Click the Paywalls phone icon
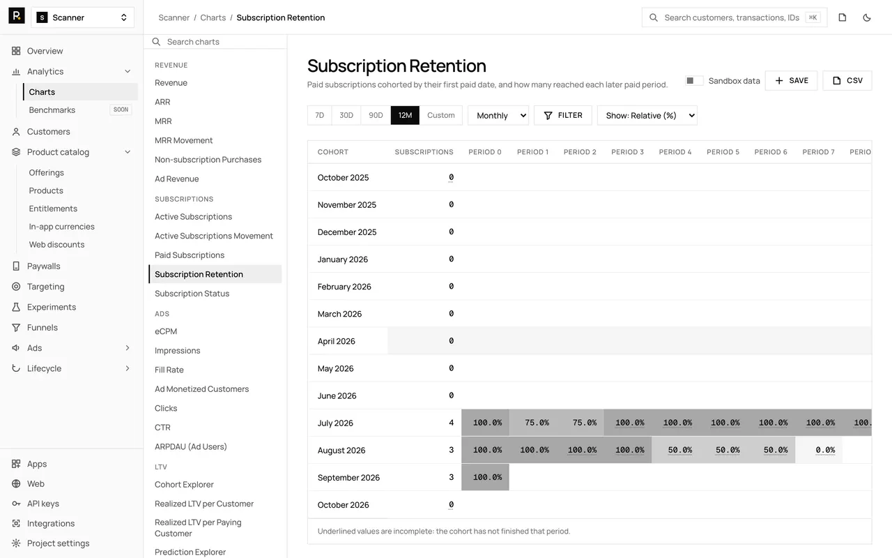Screen dimensions: 892x558 [x=16, y=266]
